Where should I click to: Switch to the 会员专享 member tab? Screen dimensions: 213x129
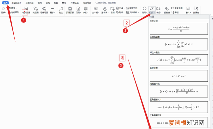click(x=87, y=3)
